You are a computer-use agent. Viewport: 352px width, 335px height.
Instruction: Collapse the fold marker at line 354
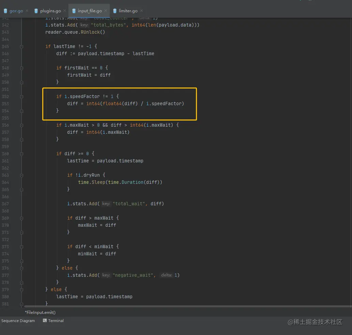tap(21, 111)
